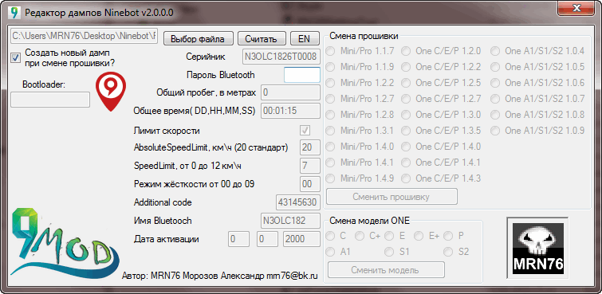Viewport: 602px width, 294px height.
Task: Select model A1 radio button
Action: pyautogui.click(x=330, y=252)
